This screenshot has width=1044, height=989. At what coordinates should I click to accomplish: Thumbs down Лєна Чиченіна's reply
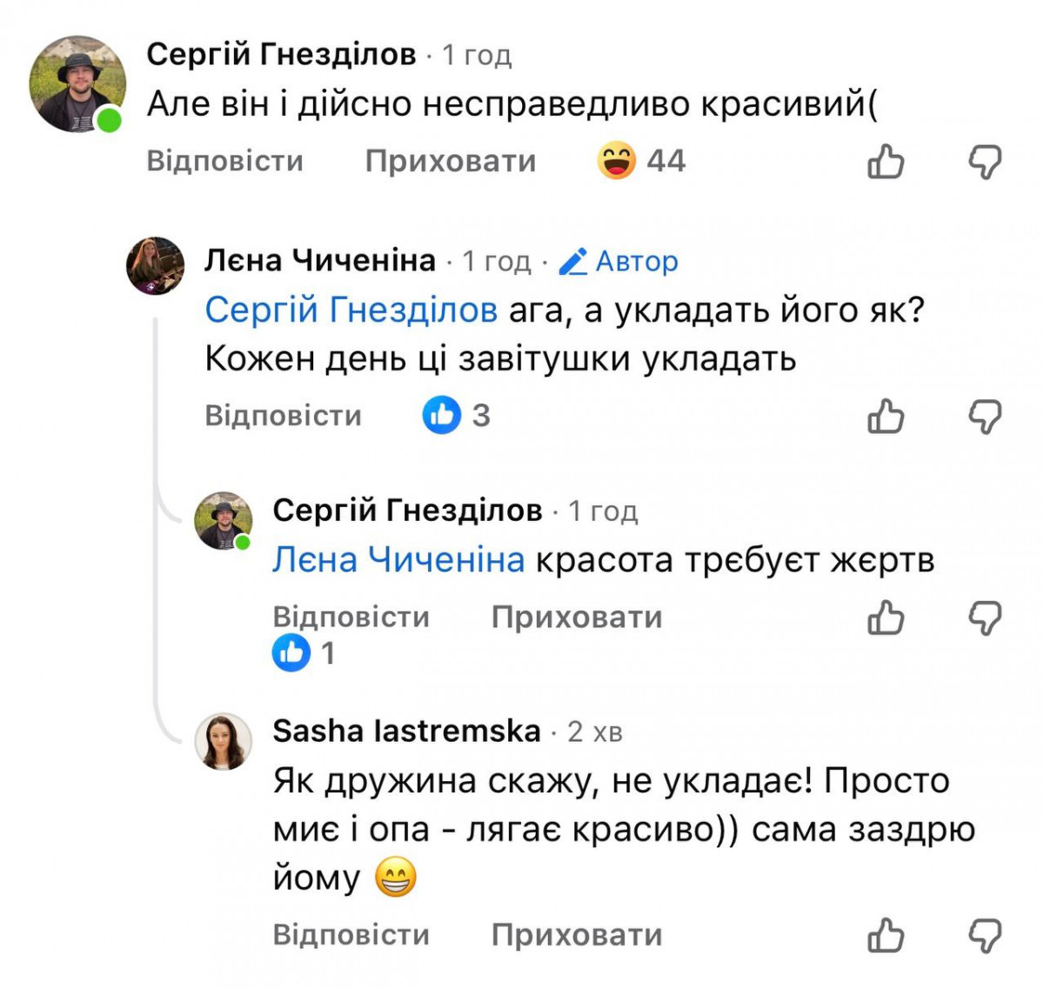[x=985, y=416]
